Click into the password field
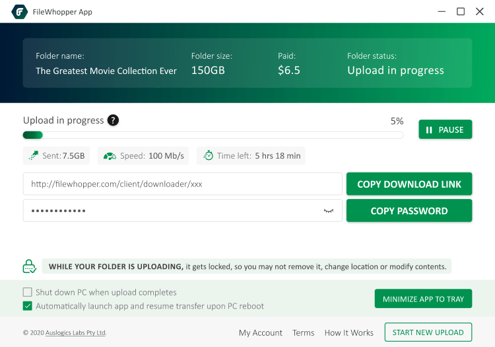The width and height of the screenshot is (495, 347). [182, 211]
